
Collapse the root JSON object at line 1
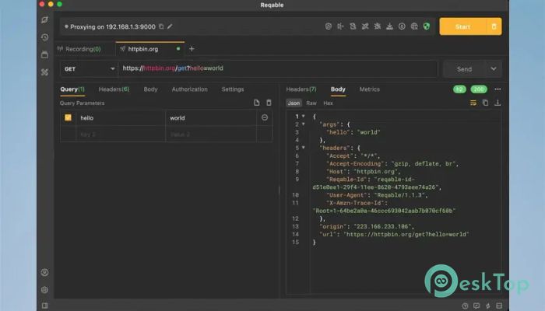point(304,116)
